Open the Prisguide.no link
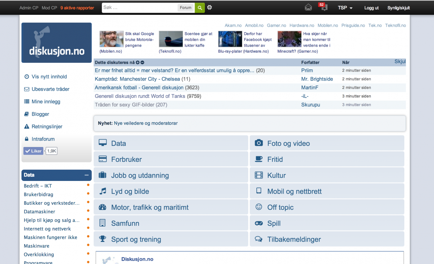Screen dimensions: 434x264 (353, 25)
